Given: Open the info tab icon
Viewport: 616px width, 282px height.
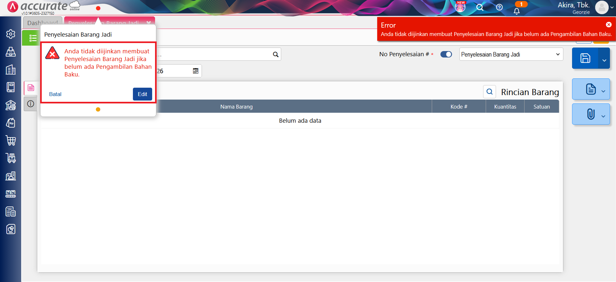Looking at the screenshot, I should (31, 104).
